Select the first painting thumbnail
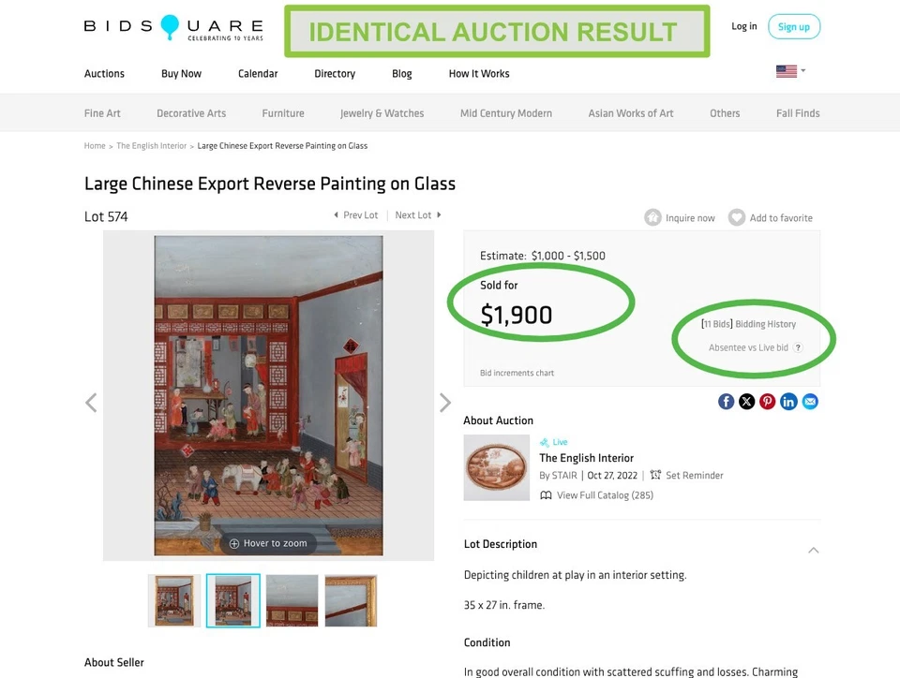The width and height of the screenshot is (900, 678). [174, 600]
